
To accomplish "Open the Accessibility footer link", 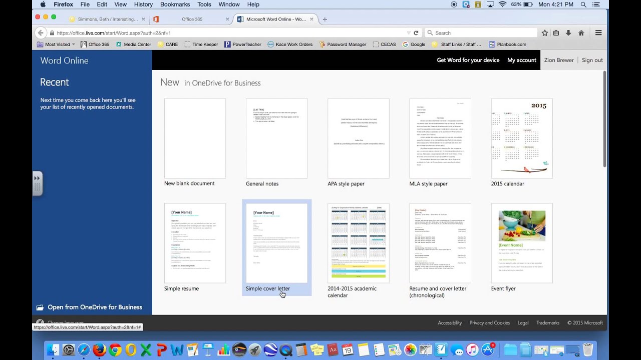I will pos(450,323).
